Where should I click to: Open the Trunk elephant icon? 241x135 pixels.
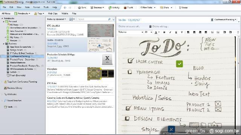coord(125,7)
